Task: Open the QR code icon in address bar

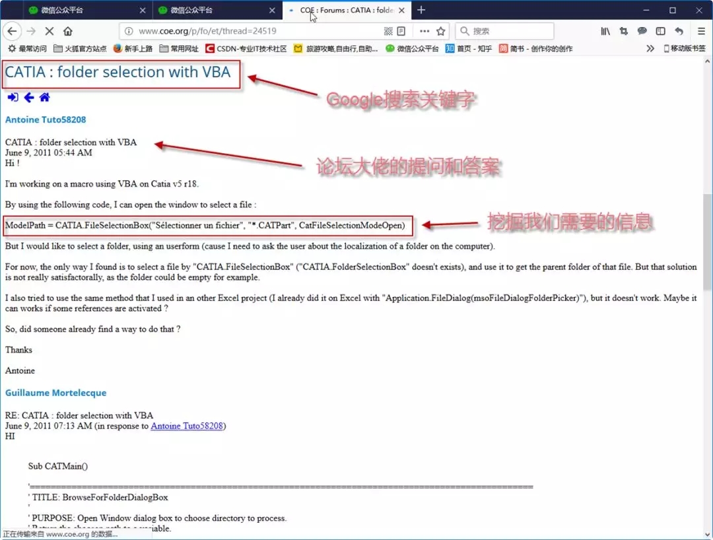Action: pyautogui.click(x=388, y=31)
